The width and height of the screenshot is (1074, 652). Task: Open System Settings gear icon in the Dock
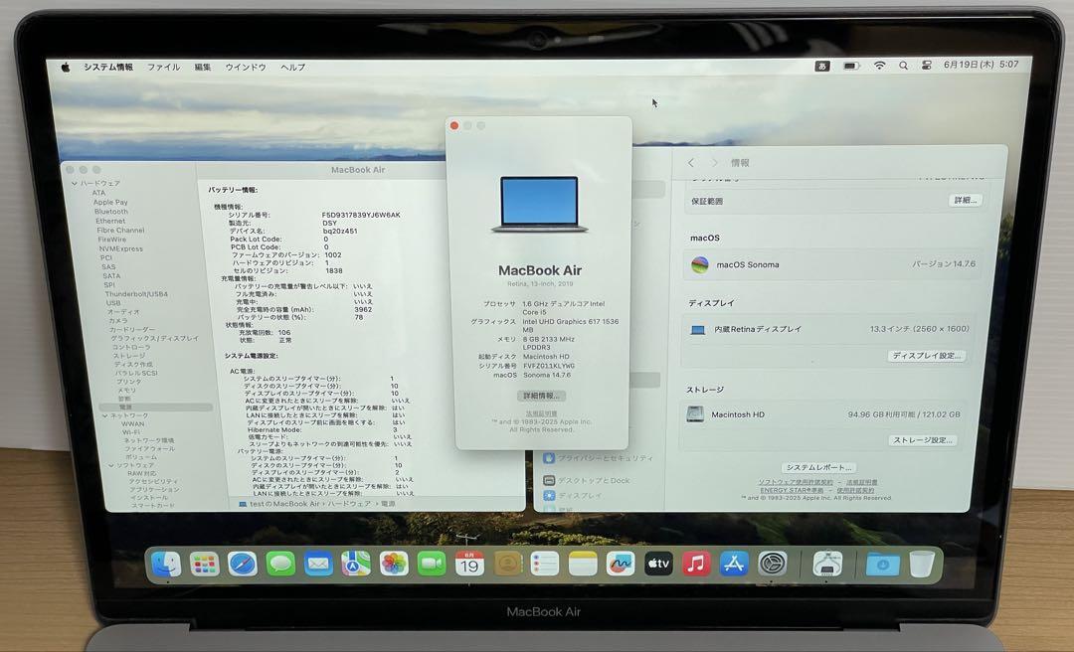coord(772,564)
